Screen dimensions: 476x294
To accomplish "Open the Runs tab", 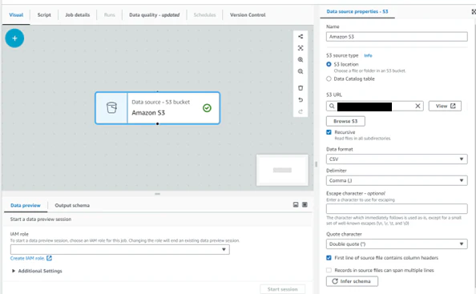I will [x=110, y=15].
